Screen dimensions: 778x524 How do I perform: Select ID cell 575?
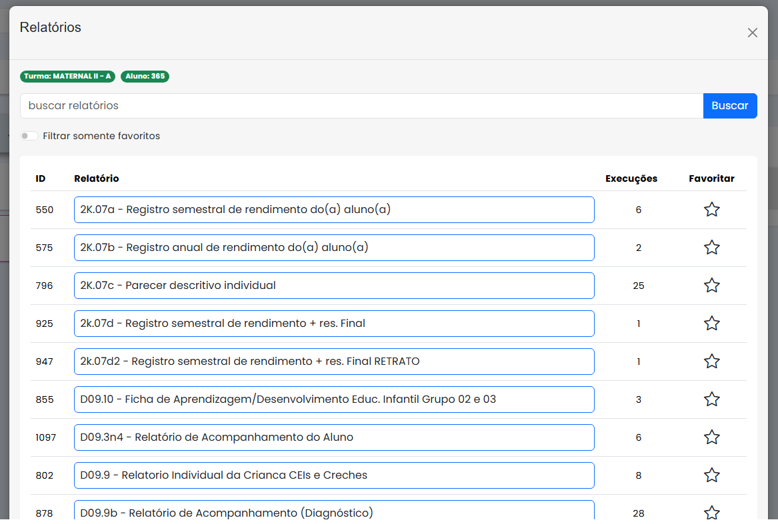[x=44, y=248]
